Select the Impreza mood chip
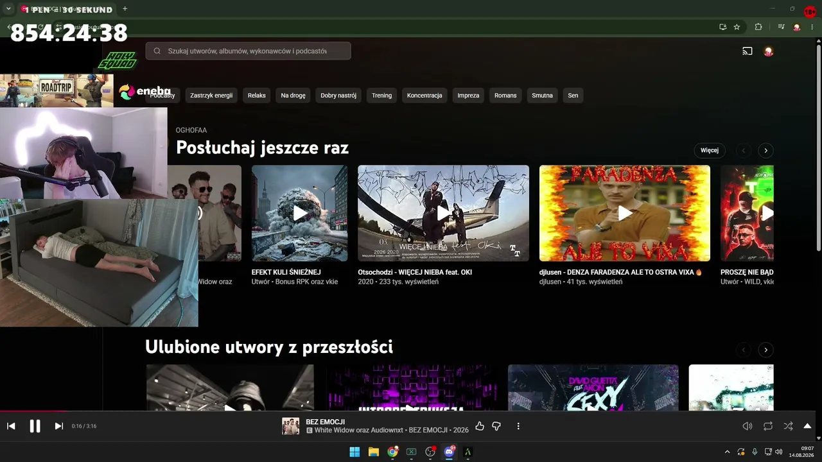The image size is (822, 462). pyautogui.click(x=468, y=96)
